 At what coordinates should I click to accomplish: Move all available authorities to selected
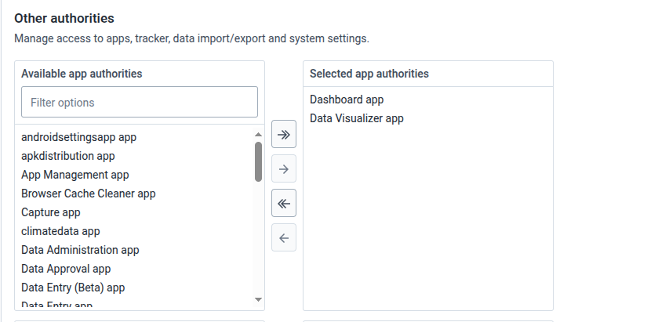click(x=283, y=134)
